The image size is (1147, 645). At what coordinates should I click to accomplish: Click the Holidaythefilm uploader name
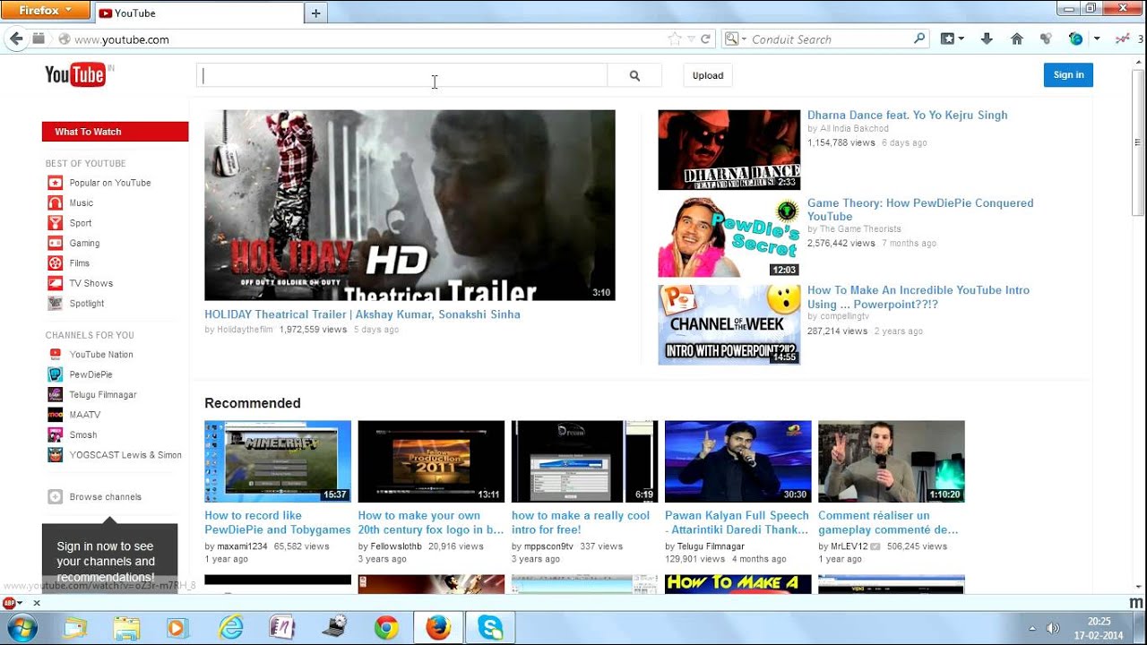click(x=244, y=330)
